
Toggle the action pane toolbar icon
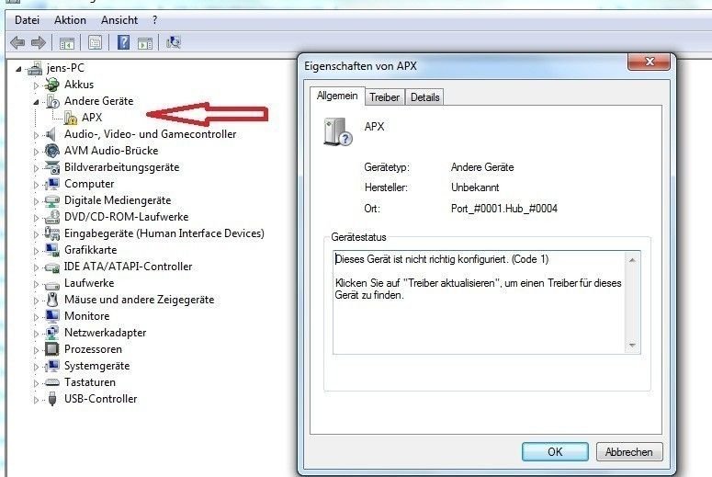[145, 43]
